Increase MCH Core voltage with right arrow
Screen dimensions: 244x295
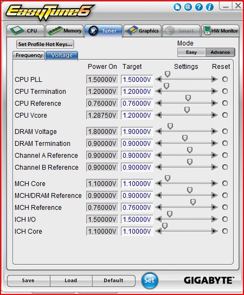214,183
